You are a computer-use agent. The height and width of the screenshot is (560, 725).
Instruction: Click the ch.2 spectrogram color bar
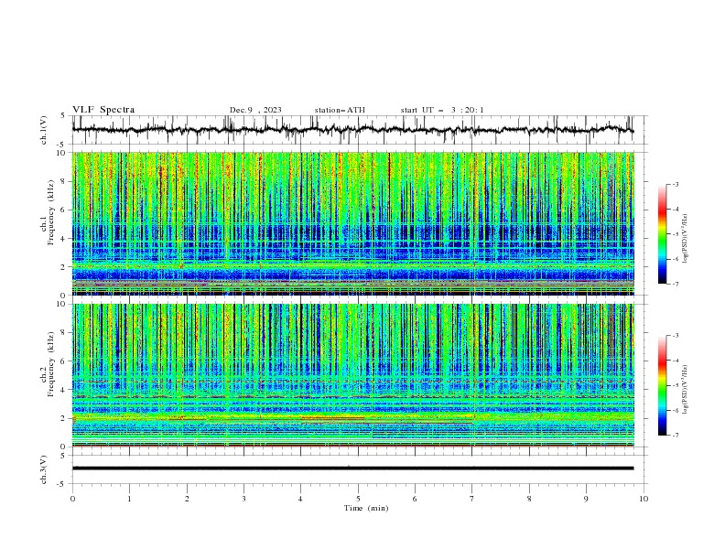point(663,385)
